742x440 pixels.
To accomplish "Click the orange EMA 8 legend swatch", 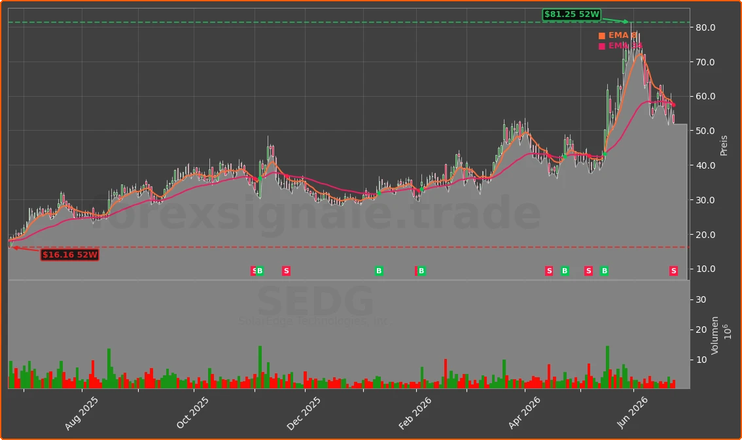I will click(602, 36).
